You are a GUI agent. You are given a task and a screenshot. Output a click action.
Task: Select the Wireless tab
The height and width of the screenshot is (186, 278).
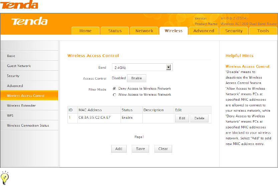point(173,31)
